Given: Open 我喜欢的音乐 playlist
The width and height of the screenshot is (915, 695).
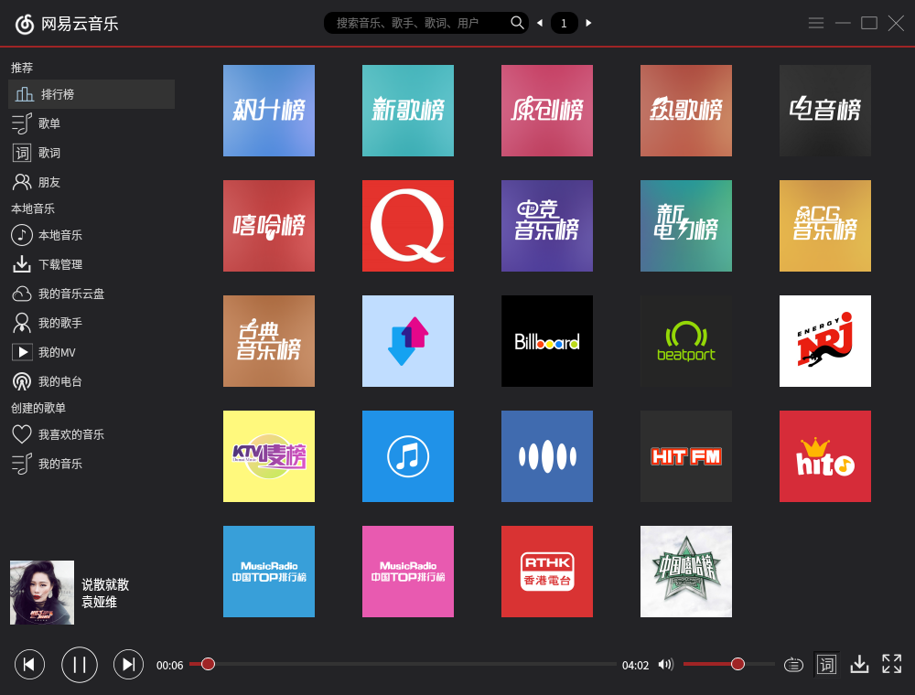Looking at the screenshot, I should (58, 434).
